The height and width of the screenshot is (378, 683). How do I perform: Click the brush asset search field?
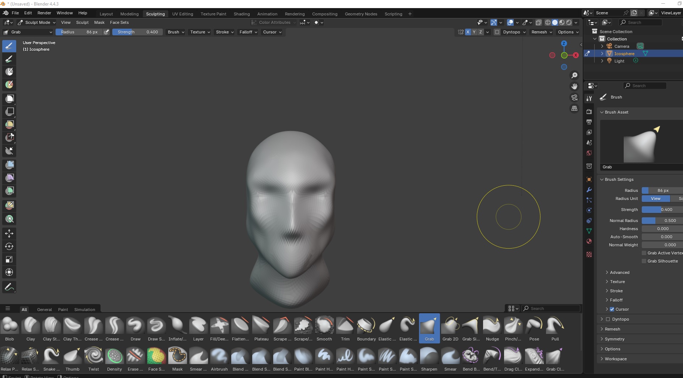coord(551,309)
